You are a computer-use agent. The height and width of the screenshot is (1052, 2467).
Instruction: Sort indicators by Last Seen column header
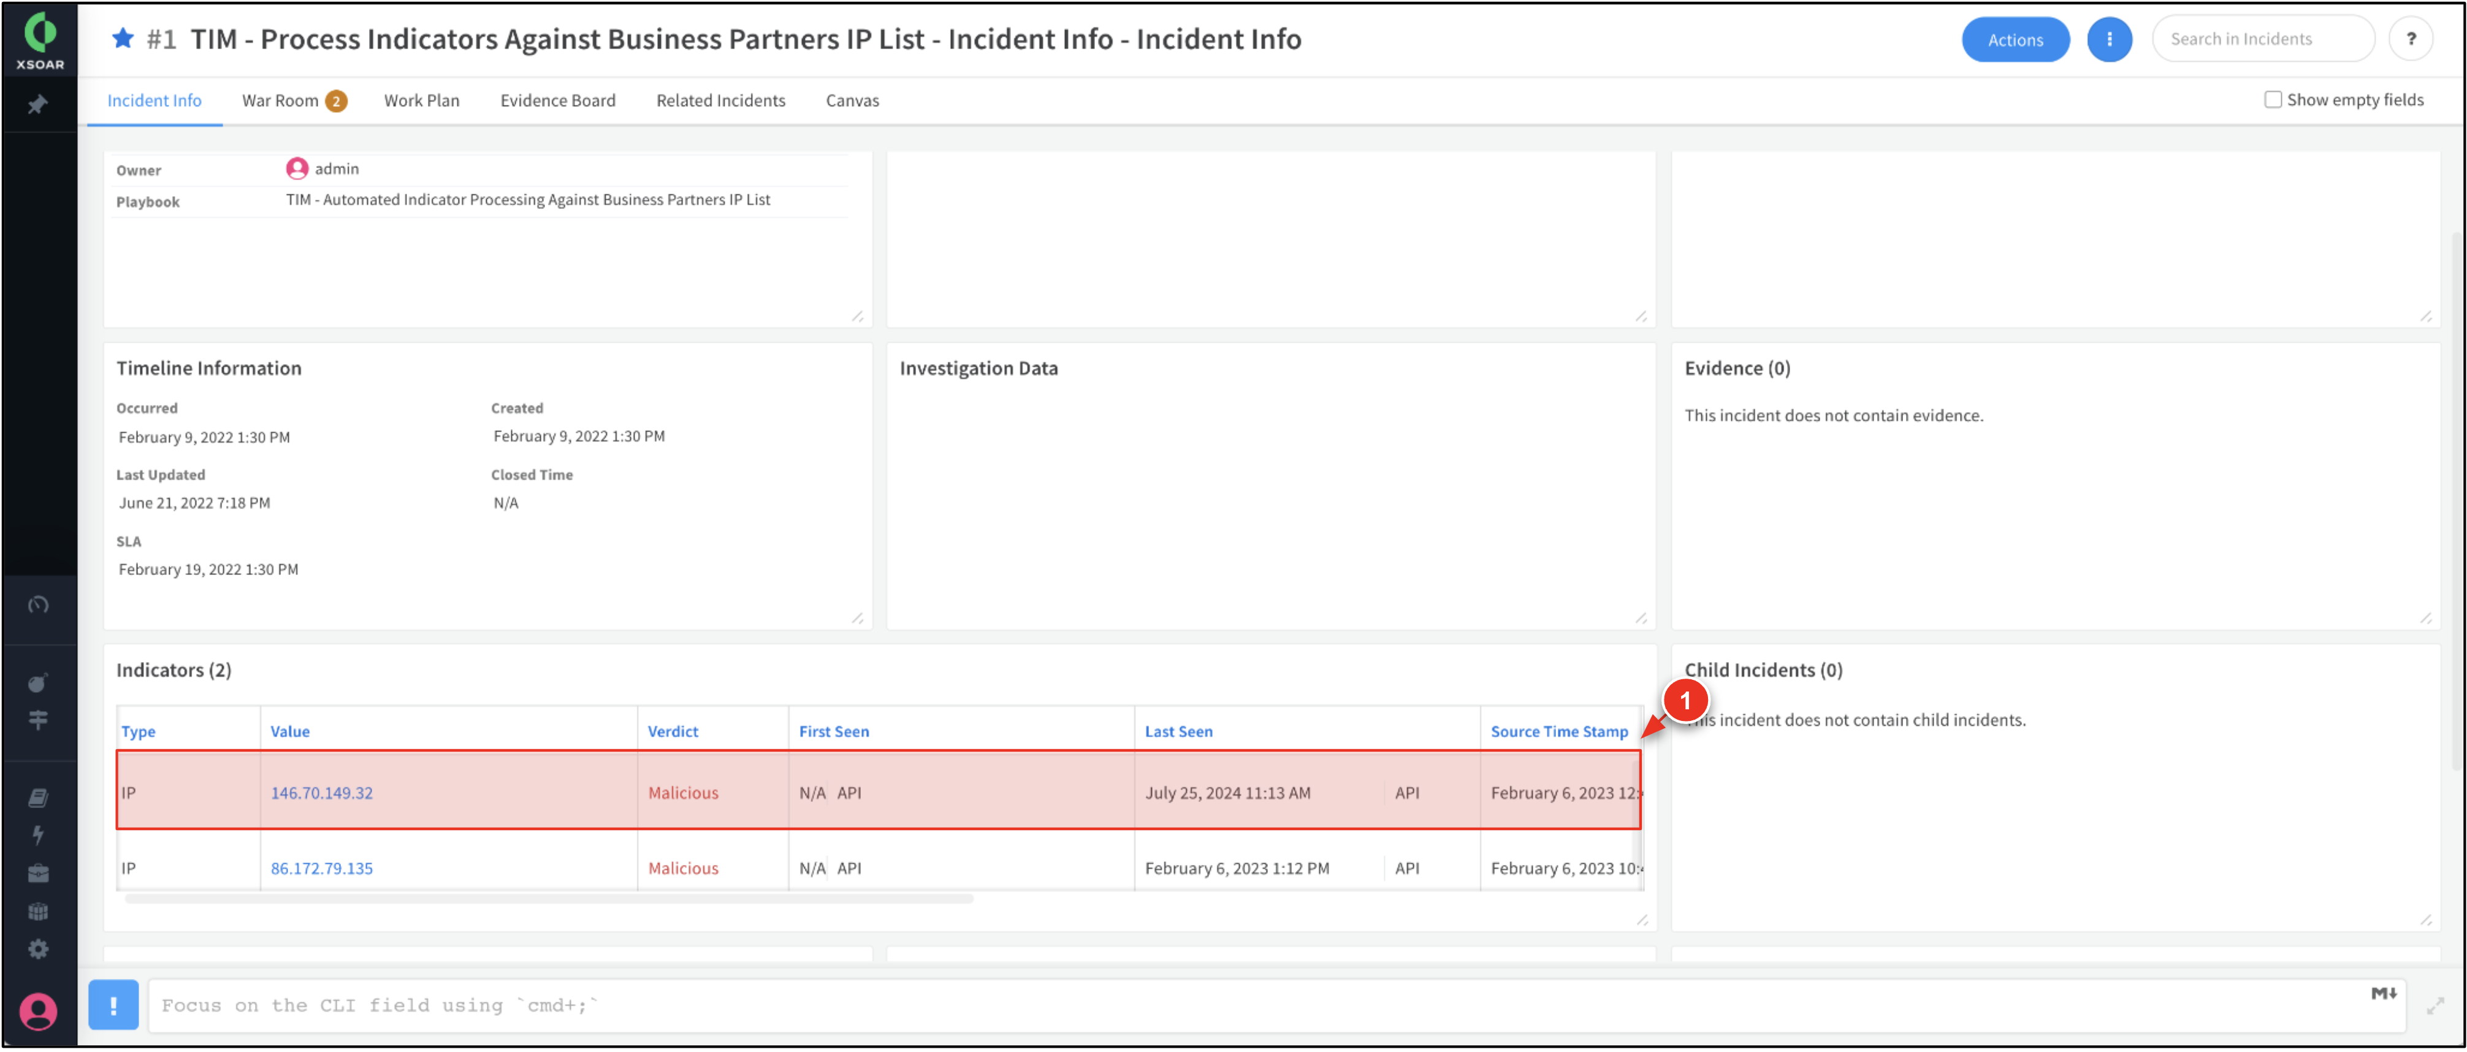[1178, 731]
